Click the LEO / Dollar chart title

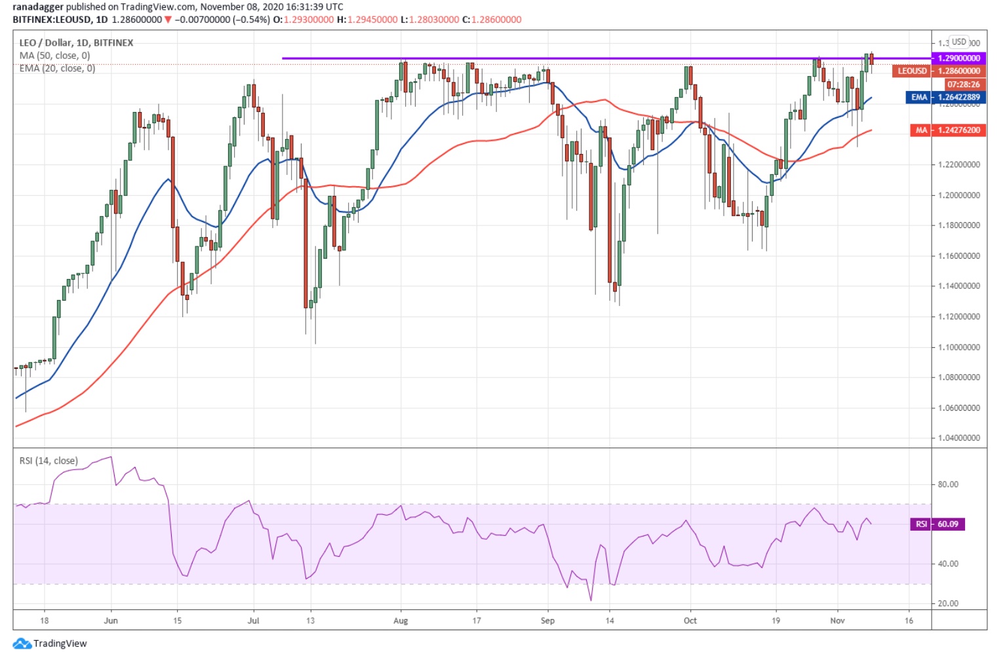[76, 43]
